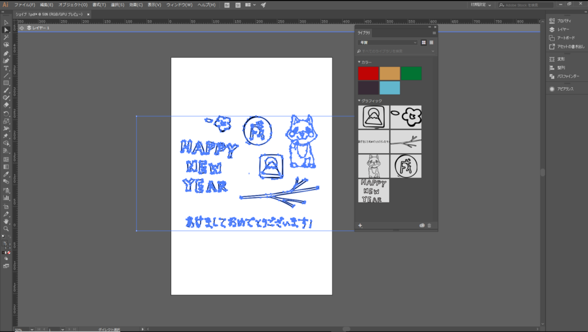
Task: Select the Scale tool
Action: click(x=6, y=121)
